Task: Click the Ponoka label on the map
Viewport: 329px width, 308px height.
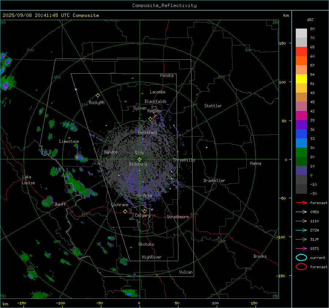Action: pyautogui.click(x=167, y=75)
